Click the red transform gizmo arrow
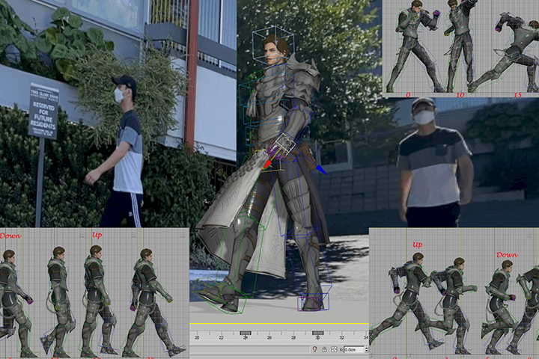The height and width of the screenshot is (359, 539). click(267, 165)
